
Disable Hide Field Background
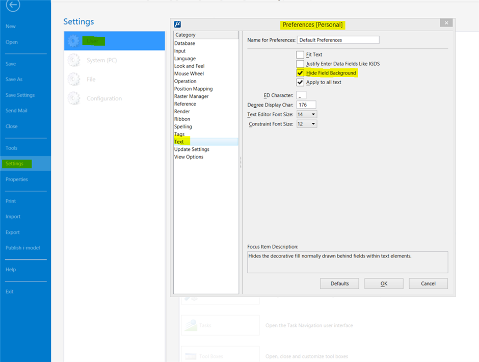click(300, 73)
